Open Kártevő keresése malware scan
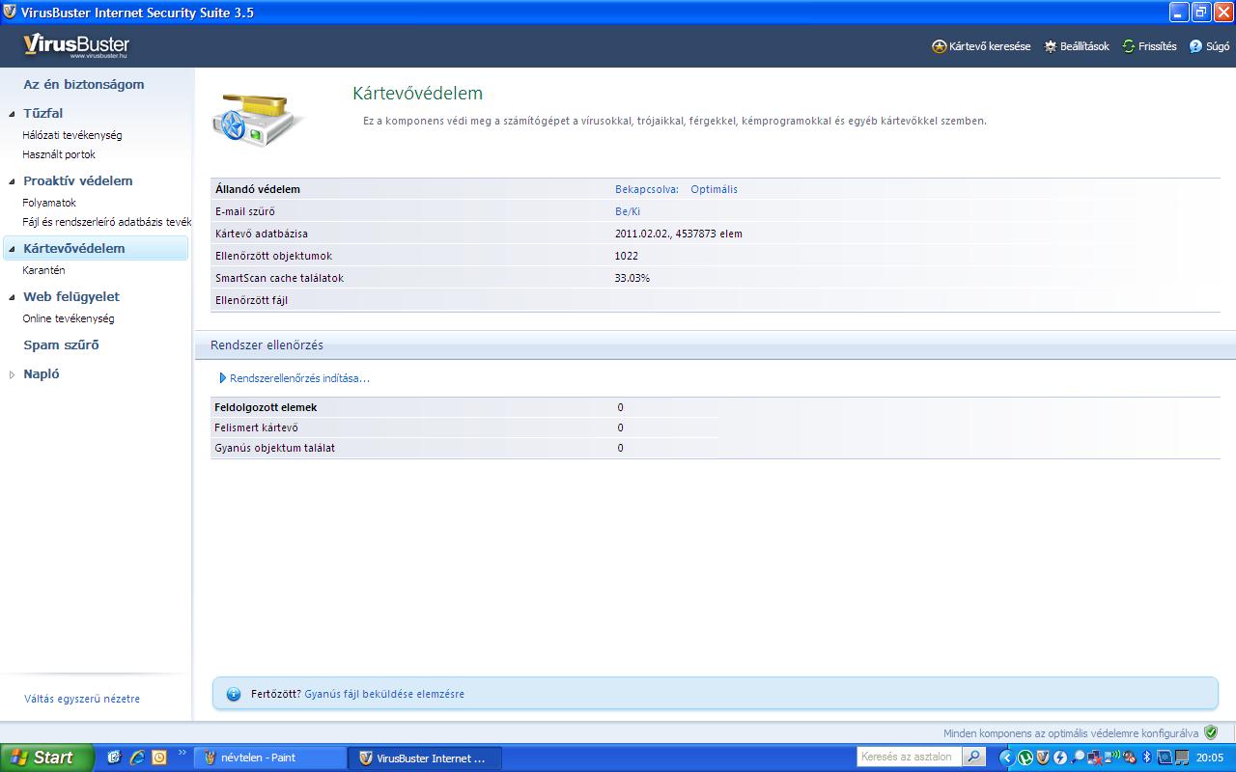Image resolution: width=1236 pixels, height=772 pixels. click(981, 46)
